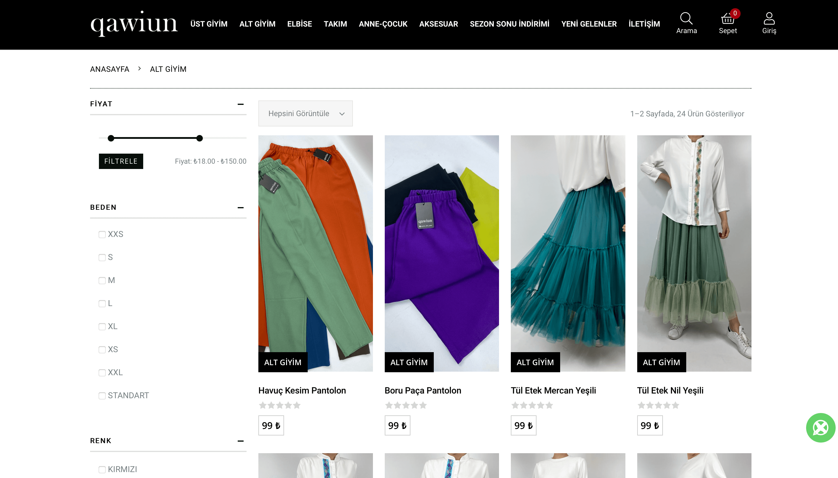Tick the KIRMIZI color checkbox
The image size is (838, 478).
(102, 469)
